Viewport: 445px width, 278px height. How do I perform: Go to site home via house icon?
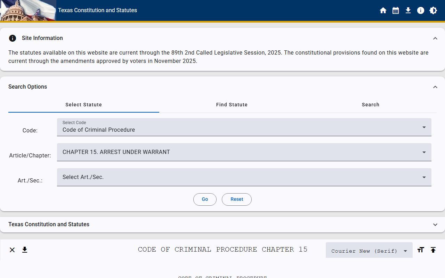383,10
